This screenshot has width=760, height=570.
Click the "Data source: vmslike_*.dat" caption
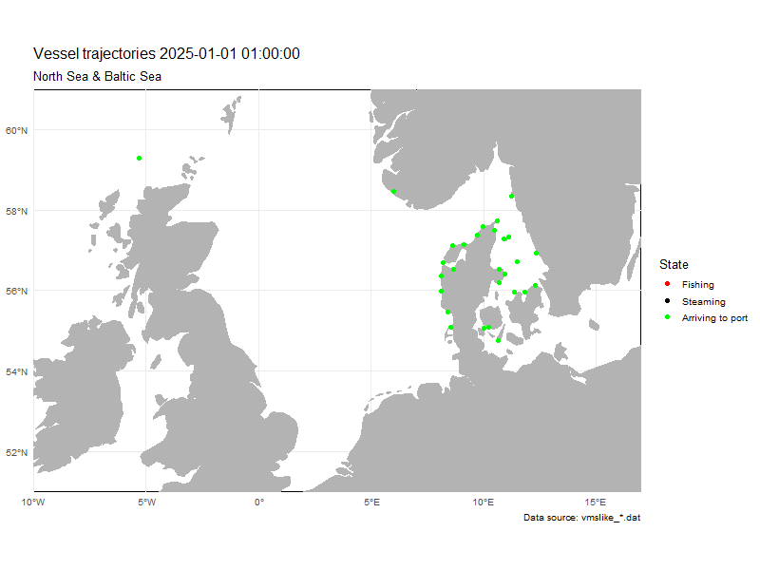581,518
